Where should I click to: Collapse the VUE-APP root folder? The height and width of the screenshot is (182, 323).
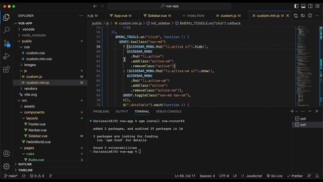(50, 23)
